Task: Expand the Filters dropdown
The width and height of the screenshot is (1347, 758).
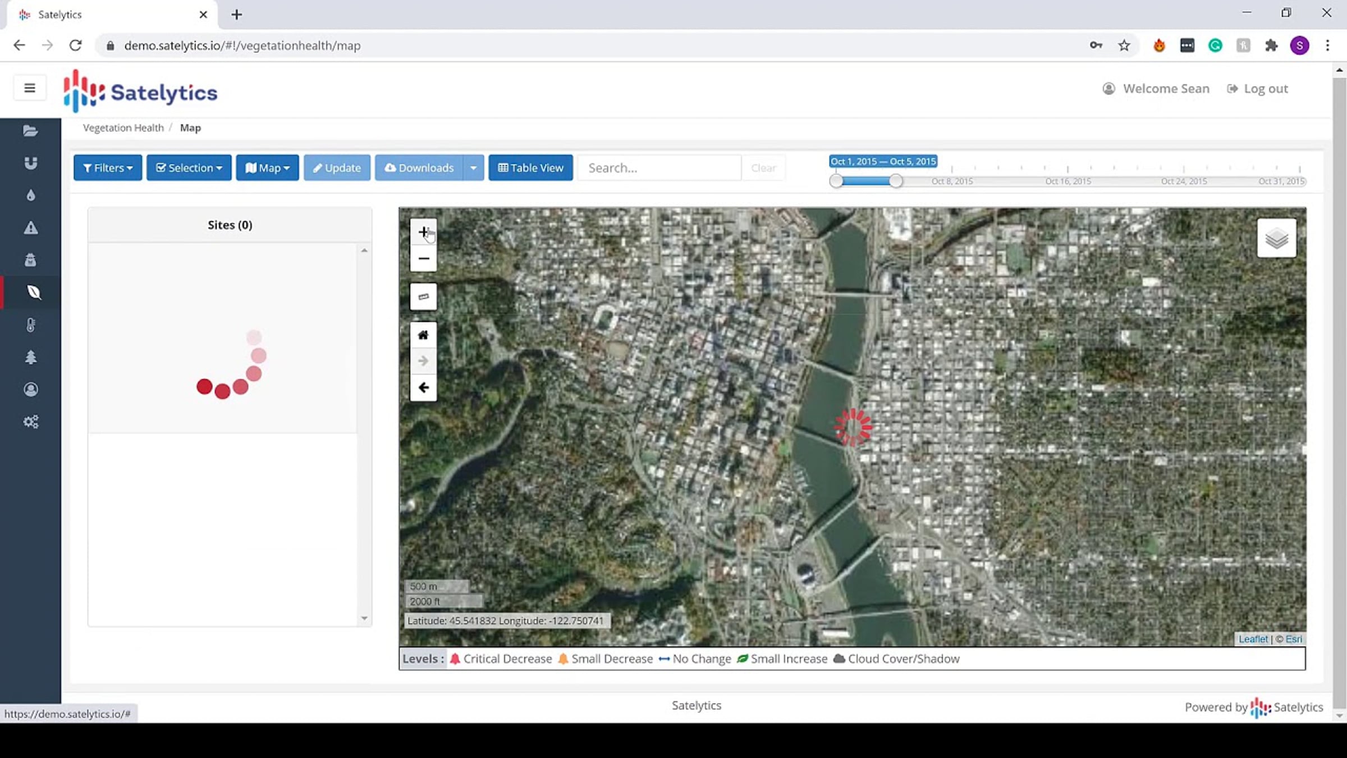Action: [108, 168]
